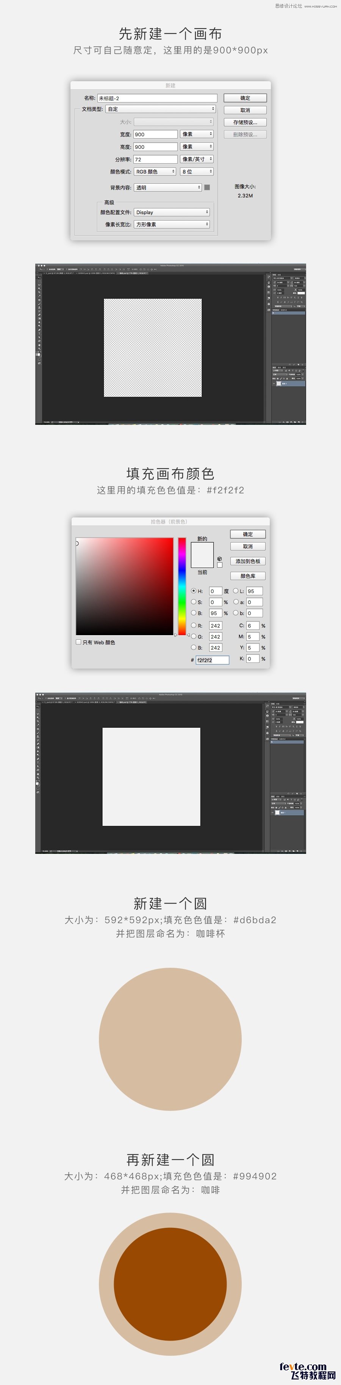Open the width unit dropdown (像素)
This screenshot has height=1385, width=341.
click(197, 134)
